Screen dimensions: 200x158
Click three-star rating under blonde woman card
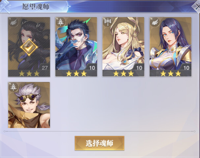coord(124,73)
